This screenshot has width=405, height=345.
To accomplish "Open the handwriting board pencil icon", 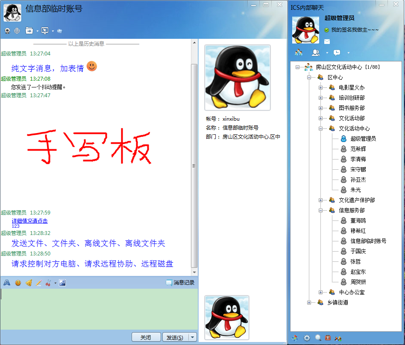I will 39,283.
